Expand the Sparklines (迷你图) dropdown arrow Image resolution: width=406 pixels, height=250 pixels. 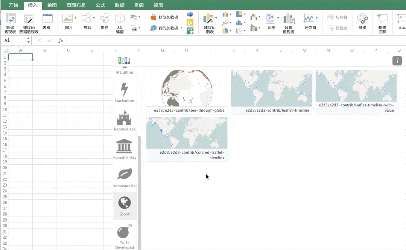tap(316, 18)
